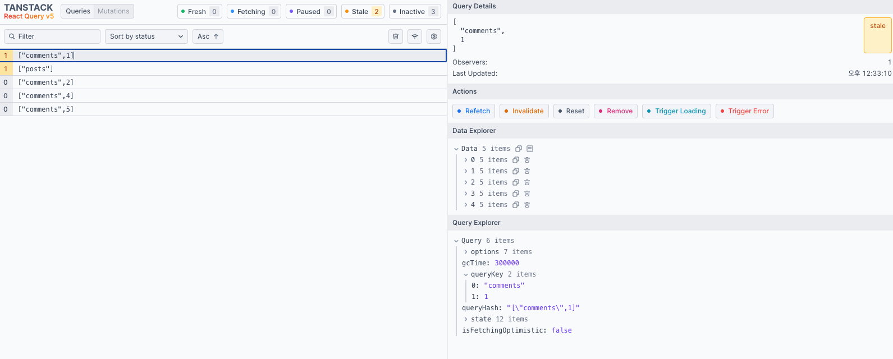Delete data item 3
Viewport: 893px width, 359px height.
527,194
